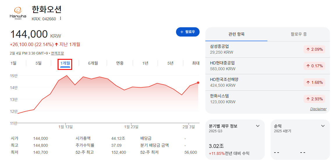Click the 2.93% change badge

click(315, 99)
